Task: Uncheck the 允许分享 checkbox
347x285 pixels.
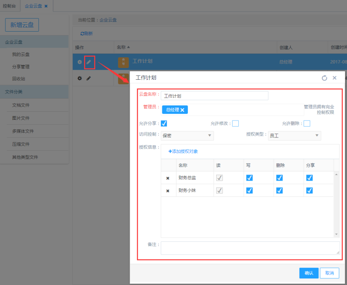Action: [x=164, y=124]
